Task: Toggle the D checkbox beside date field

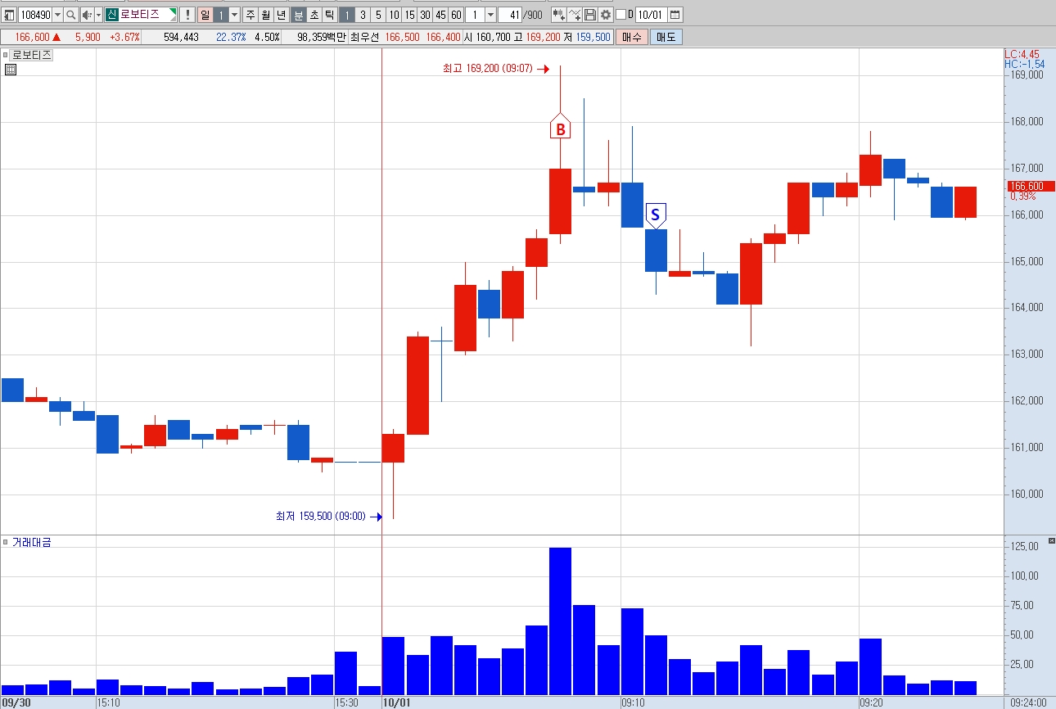Action: [621, 15]
